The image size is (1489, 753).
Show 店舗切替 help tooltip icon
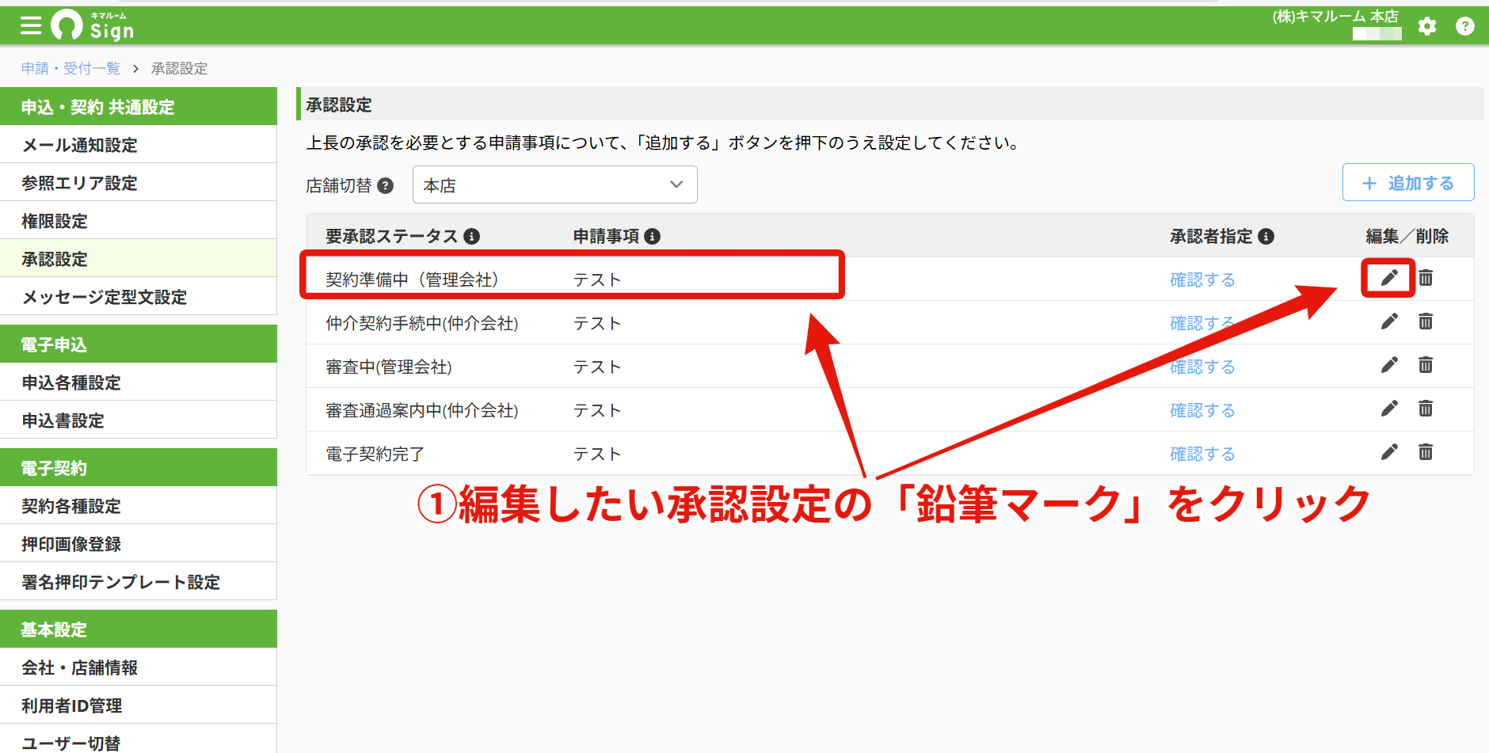tap(386, 185)
